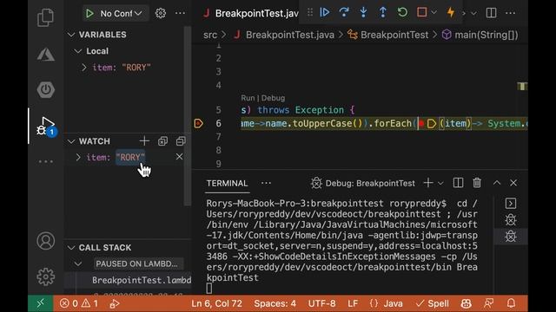Step out of the current function
The width and height of the screenshot is (556, 312).
click(x=382, y=12)
